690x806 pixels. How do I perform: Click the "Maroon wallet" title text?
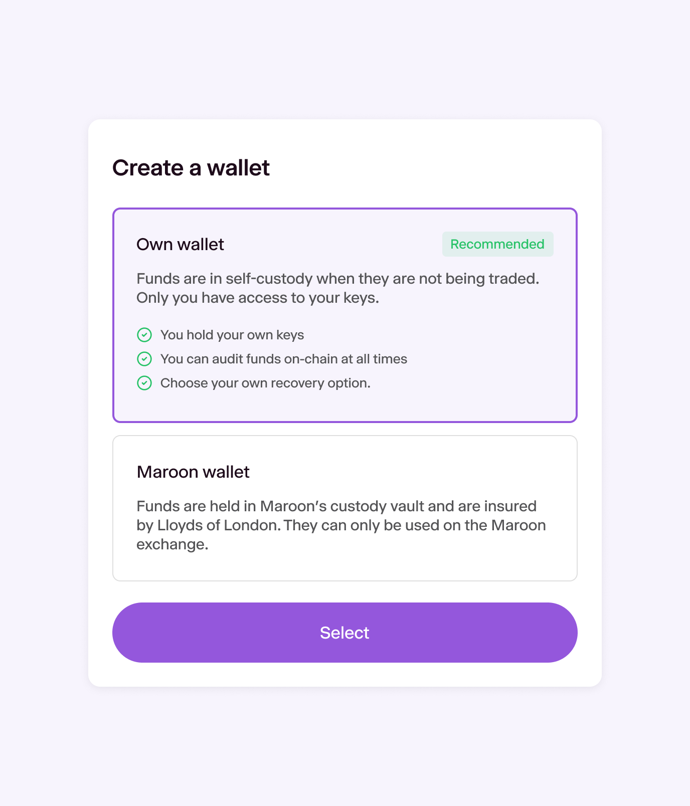click(x=193, y=472)
